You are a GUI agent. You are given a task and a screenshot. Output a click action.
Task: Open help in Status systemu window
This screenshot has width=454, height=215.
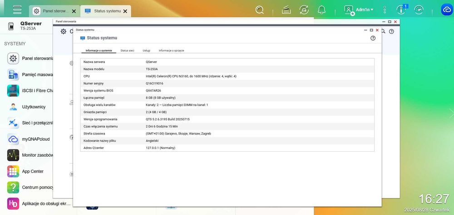tap(373, 38)
